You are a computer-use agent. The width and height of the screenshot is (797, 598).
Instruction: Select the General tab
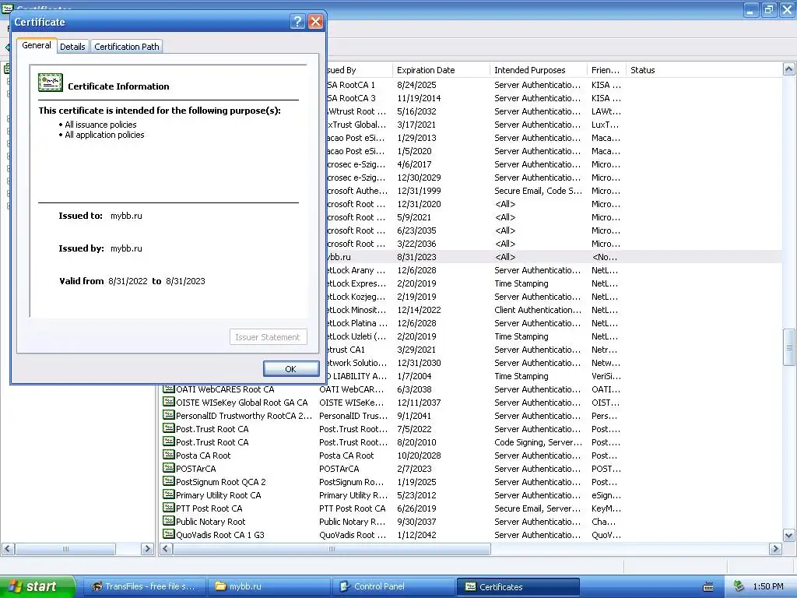(36, 45)
